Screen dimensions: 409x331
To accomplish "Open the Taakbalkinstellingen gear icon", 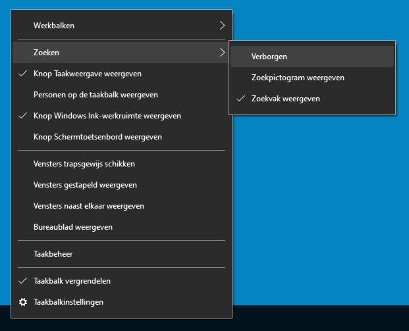I will click(23, 302).
